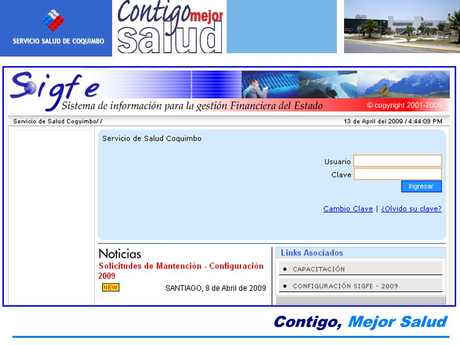The height and width of the screenshot is (345, 460).
Task: Click the Usuario input field
Action: (398, 161)
